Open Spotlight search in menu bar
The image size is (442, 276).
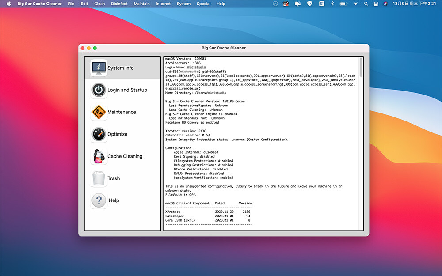click(x=366, y=4)
